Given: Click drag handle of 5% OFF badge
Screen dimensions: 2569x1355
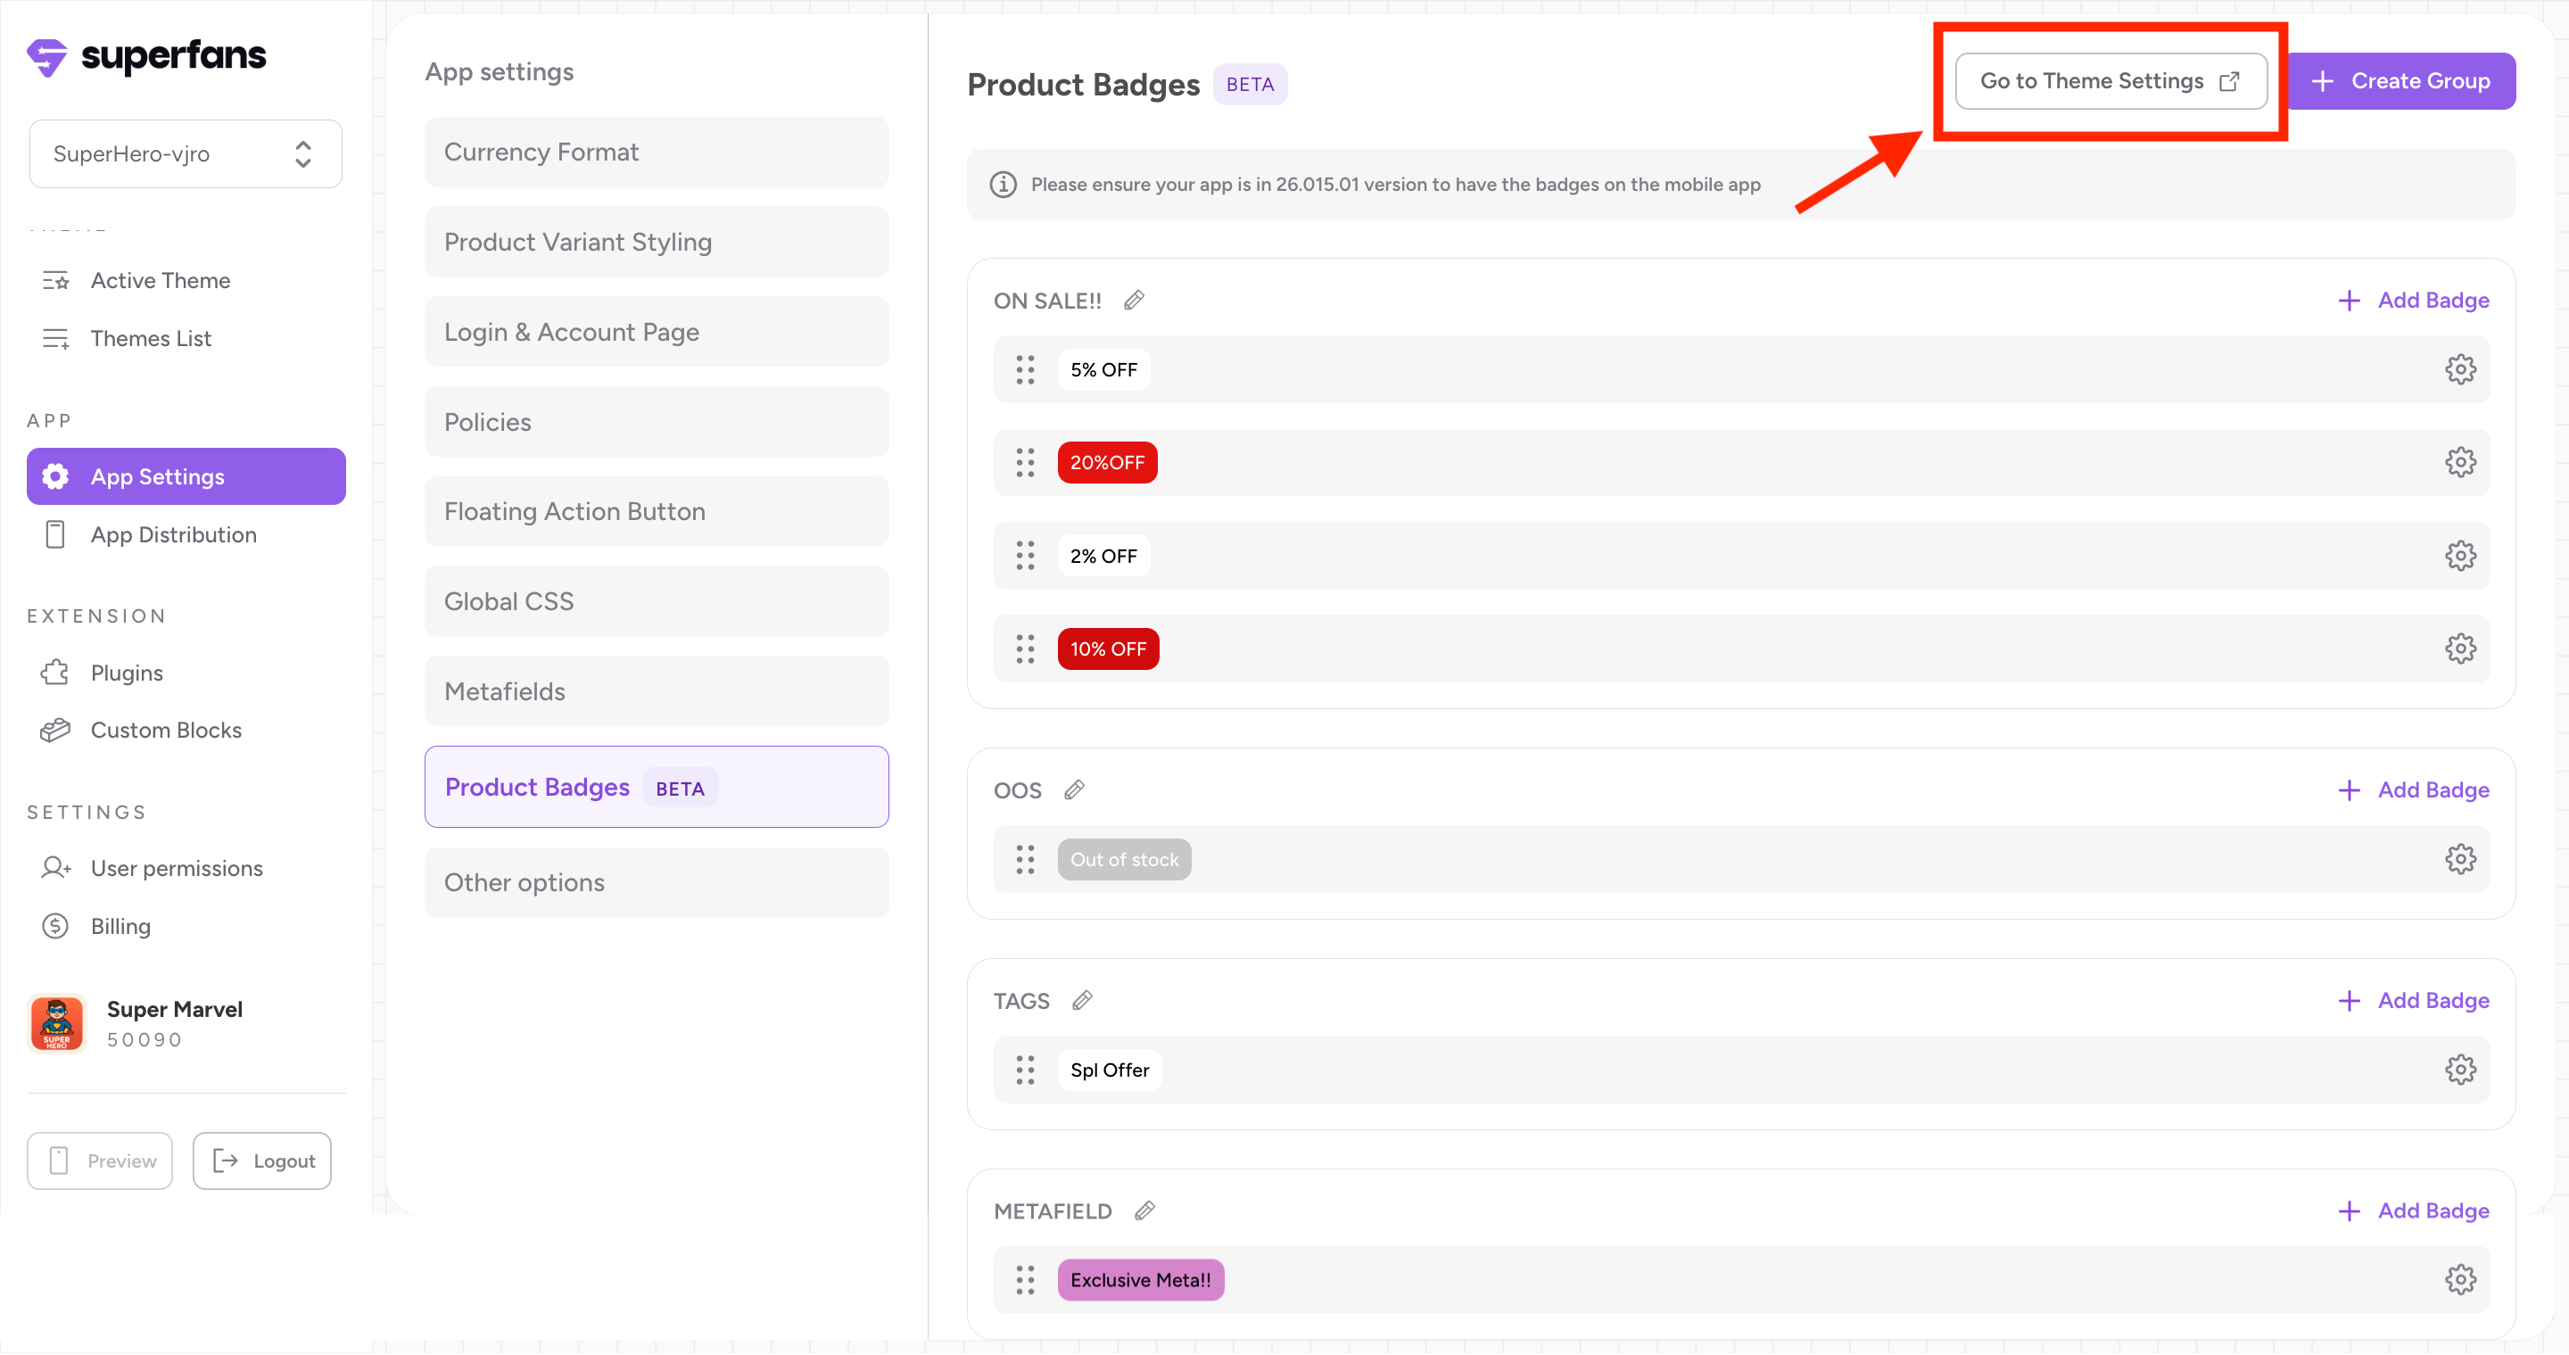Looking at the screenshot, I should (1025, 370).
